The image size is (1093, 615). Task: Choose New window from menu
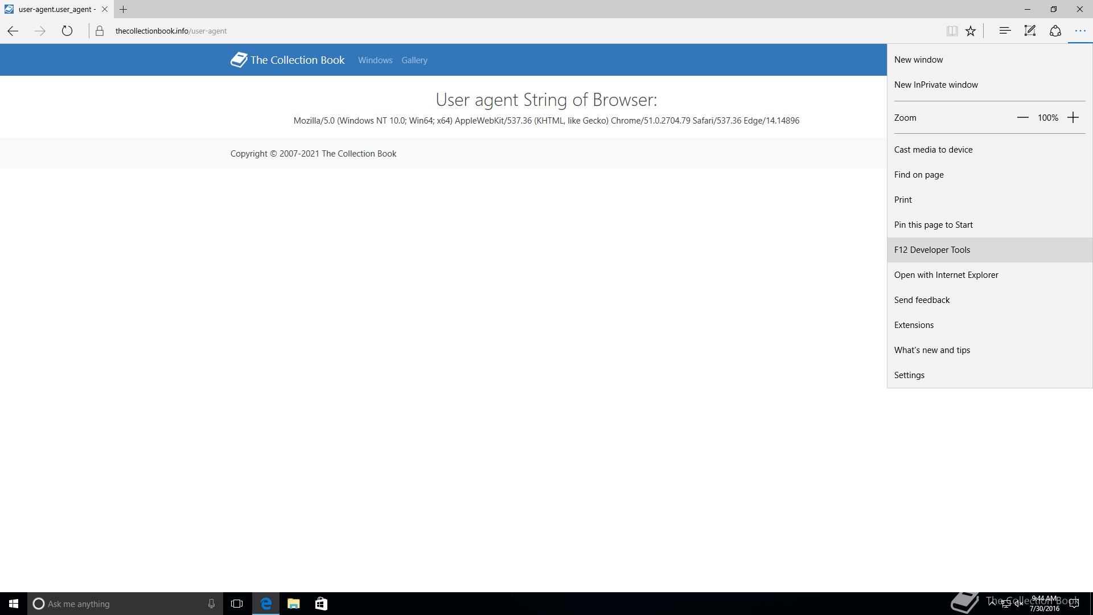point(989,60)
